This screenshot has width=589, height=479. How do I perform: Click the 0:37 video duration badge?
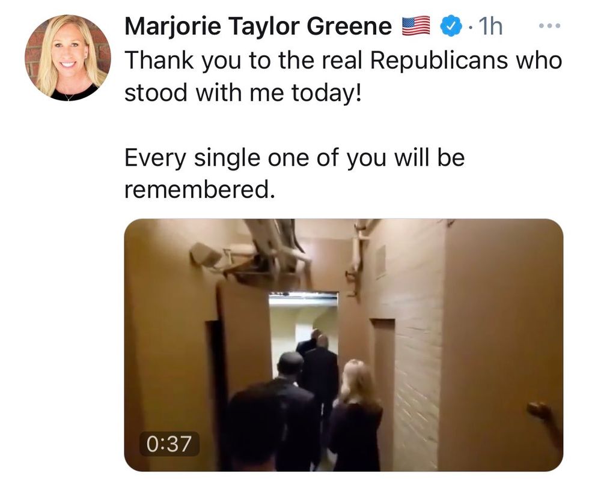click(x=169, y=444)
